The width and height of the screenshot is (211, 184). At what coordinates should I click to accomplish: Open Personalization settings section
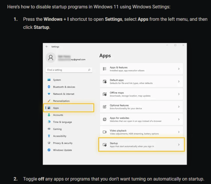[x=69, y=101]
